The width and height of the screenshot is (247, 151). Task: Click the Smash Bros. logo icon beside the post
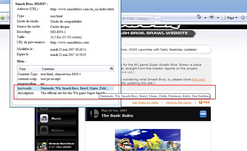(x=94, y=114)
